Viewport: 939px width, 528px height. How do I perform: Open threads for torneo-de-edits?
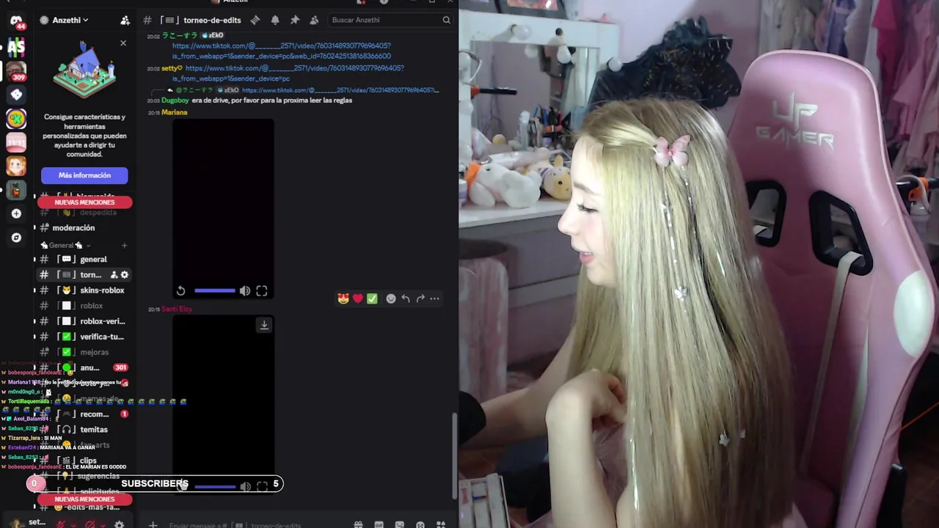coord(255,20)
